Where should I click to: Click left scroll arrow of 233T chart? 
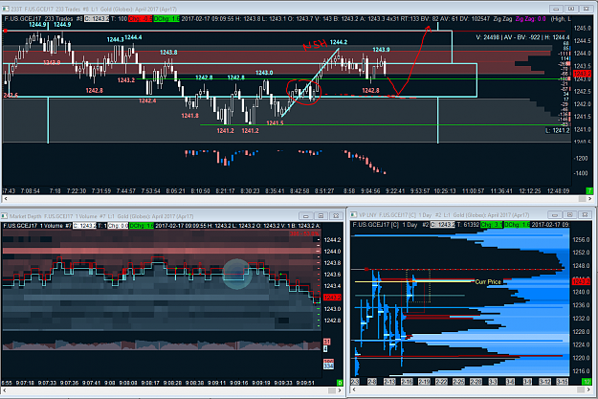pos(6,199)
